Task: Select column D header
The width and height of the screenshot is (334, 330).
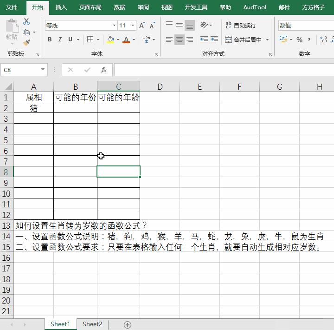Action: pyautogui.click(x=160, y=86)
